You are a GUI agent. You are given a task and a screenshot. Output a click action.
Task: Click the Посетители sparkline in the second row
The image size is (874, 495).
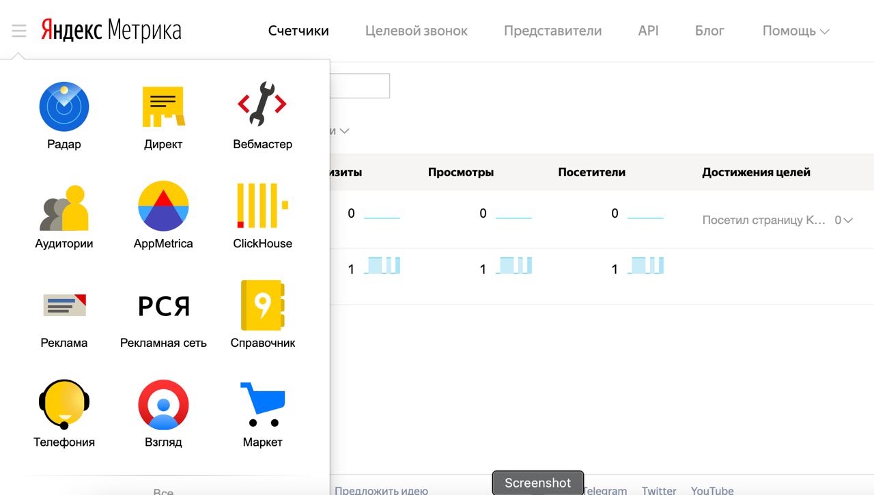(x=646, y=266)
